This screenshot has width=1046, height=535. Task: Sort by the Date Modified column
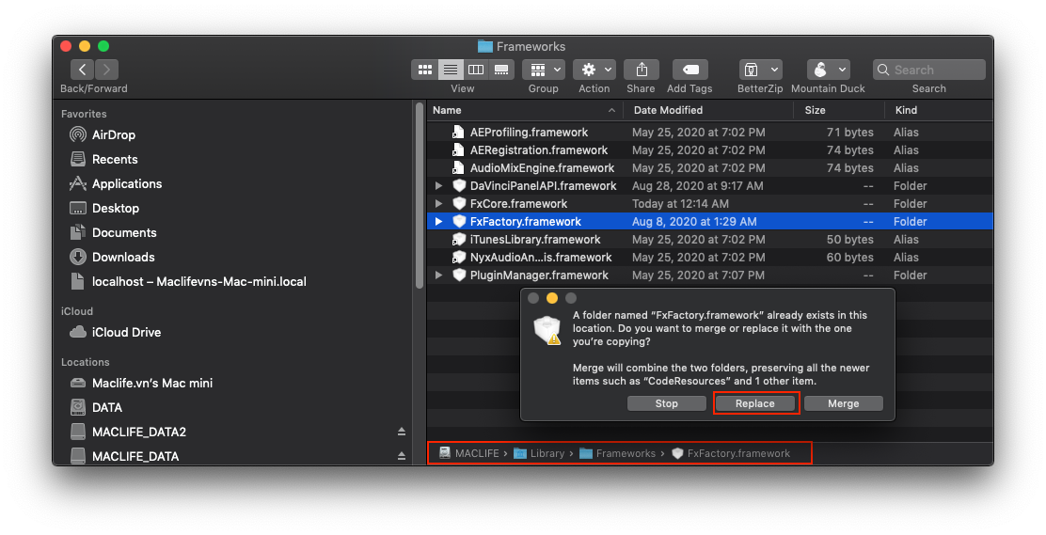tap(668, 110)
